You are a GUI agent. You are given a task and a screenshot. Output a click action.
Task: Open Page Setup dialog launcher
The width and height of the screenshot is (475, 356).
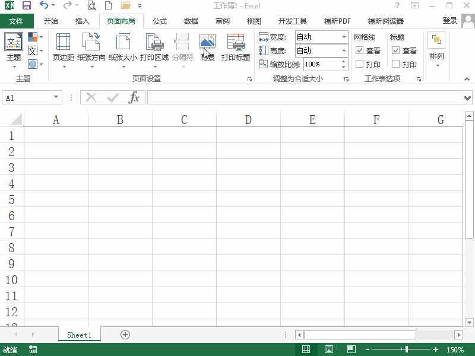click(249, 80)
